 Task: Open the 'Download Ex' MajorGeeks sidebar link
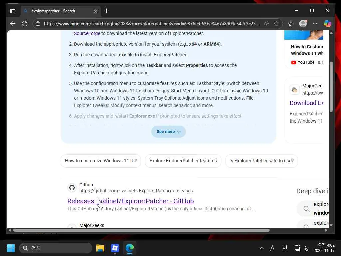(306, 103)
